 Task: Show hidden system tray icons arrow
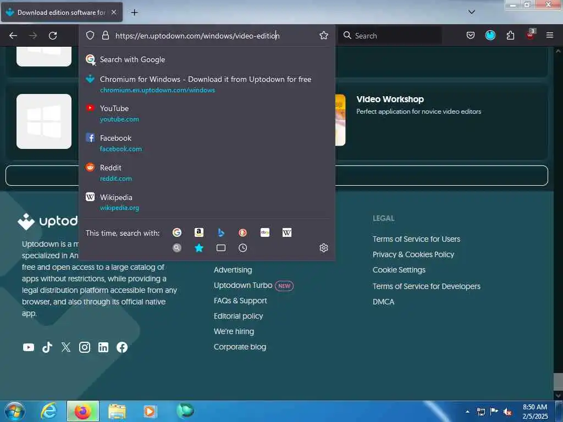pyautogui.click(x=467, y=412)
